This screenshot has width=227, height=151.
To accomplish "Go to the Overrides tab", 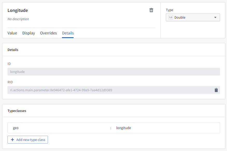I will [x=48, y=33].
